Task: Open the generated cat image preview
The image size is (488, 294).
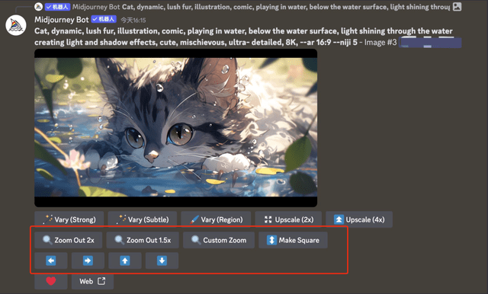Action: [176, 128]
